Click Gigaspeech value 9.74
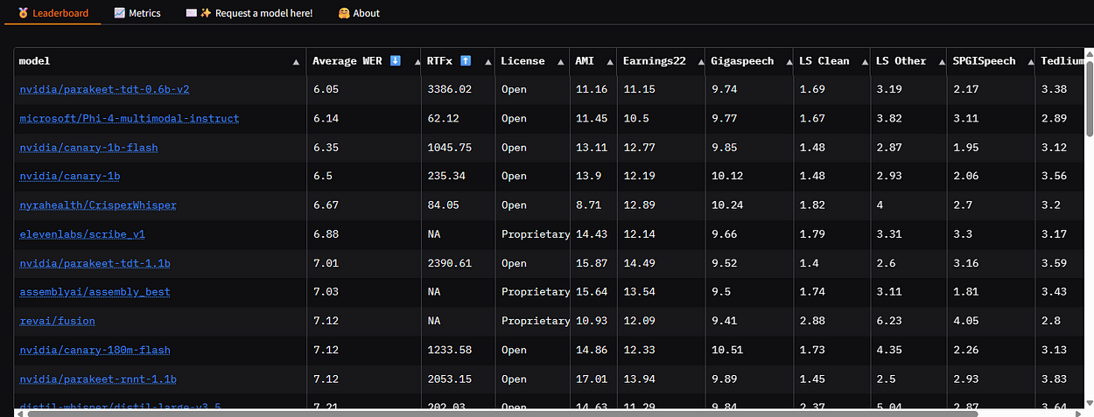 pyautogui.click(x=725, y=89)
